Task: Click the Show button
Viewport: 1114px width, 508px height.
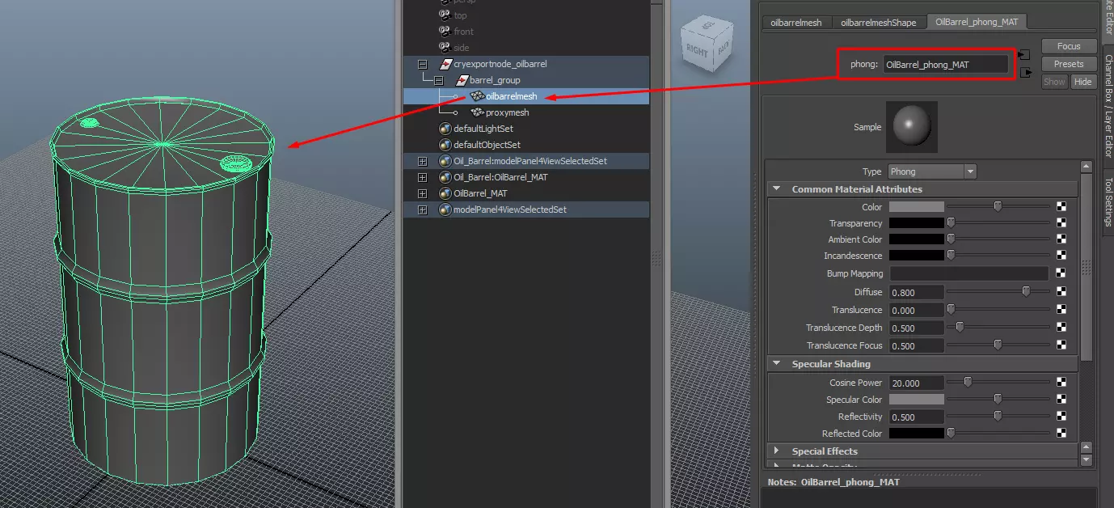Action: 1054,82
